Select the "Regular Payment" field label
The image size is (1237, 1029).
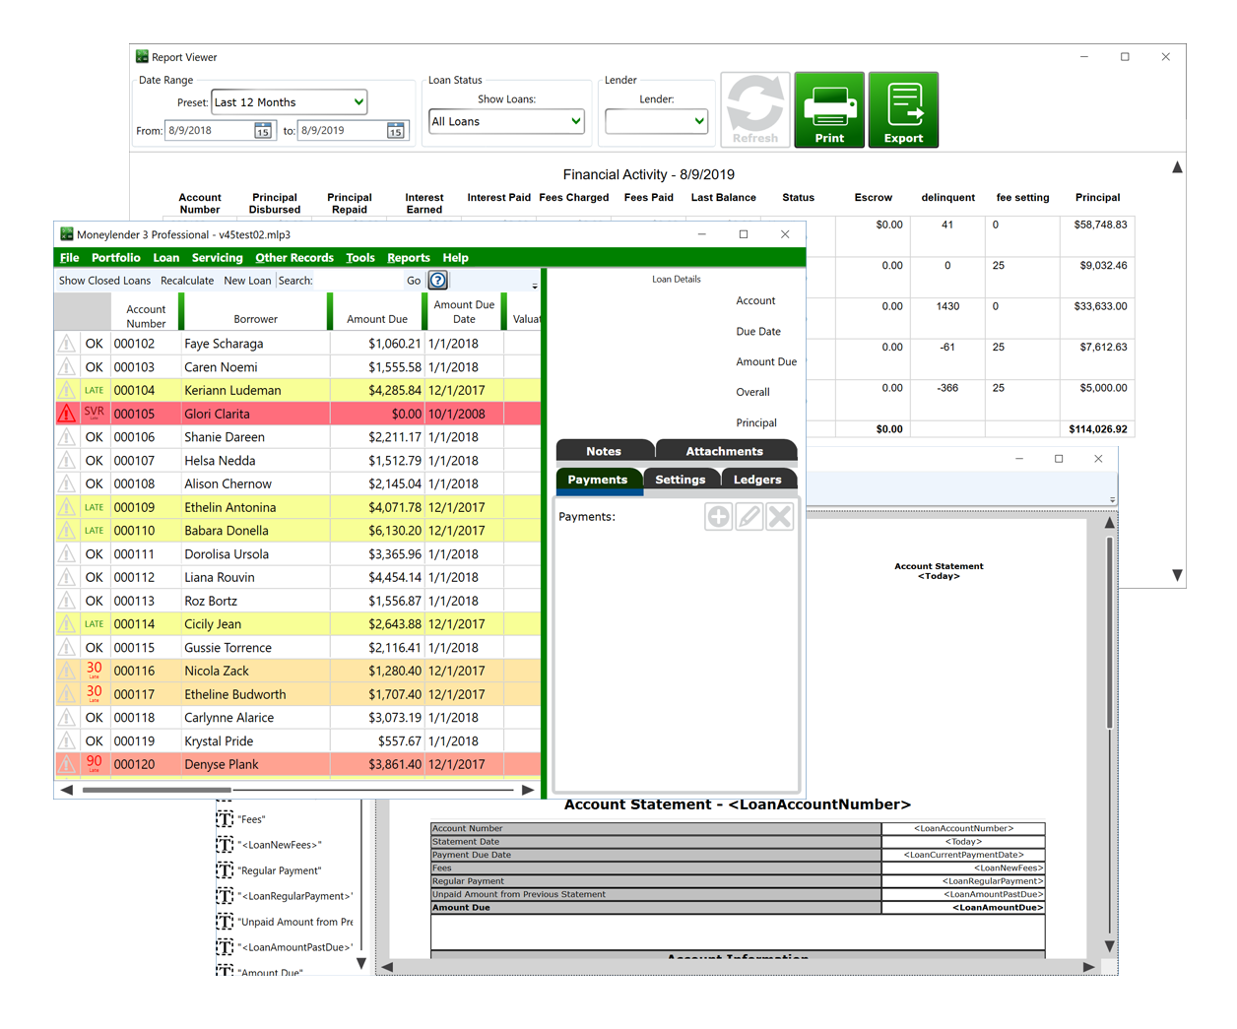pos(279,870)
